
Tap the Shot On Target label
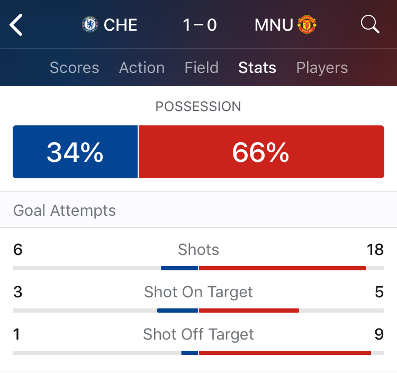tap(198, 292)
